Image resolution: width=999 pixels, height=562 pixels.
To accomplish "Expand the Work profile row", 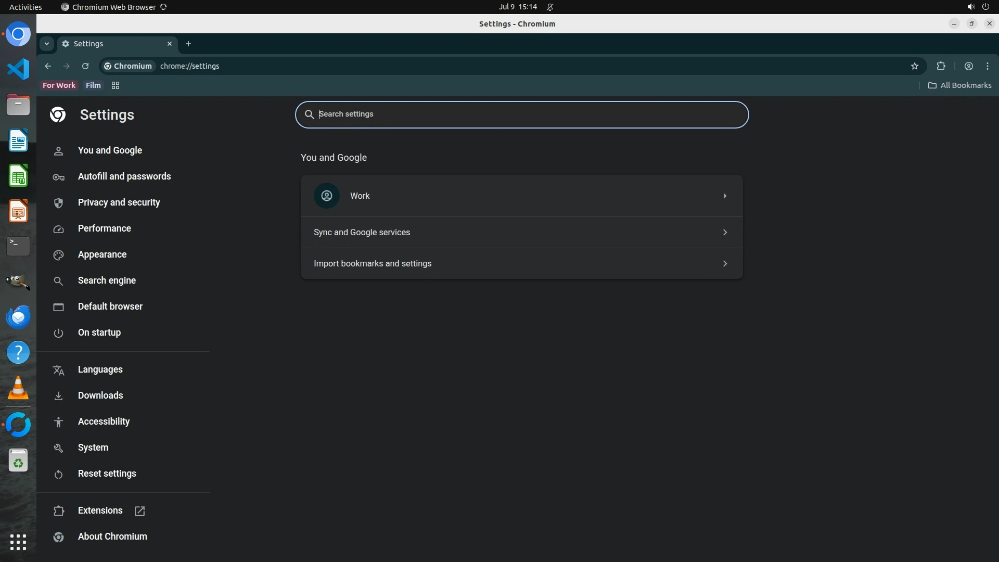I will (521, 196).
